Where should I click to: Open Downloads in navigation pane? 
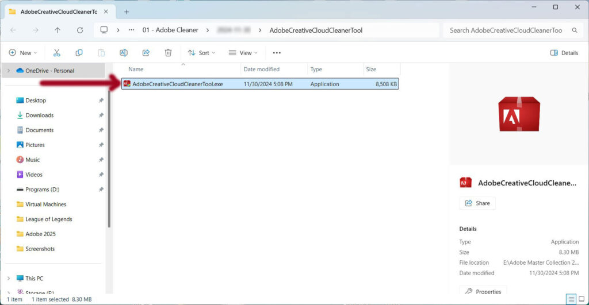(x=40, y=115)
